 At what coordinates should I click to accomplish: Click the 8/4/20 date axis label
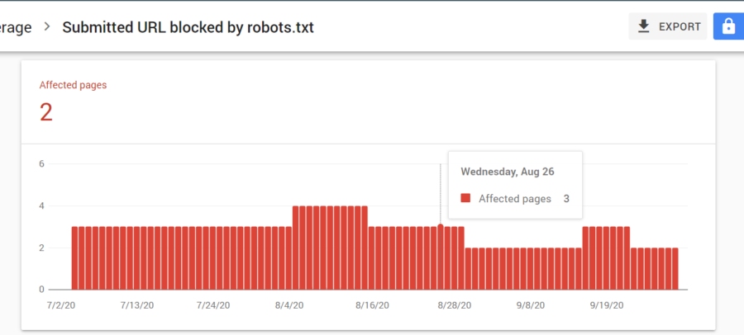(x=289, y=305)
